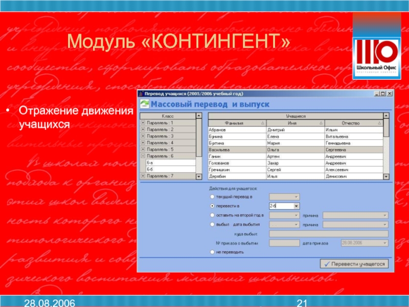Viewport: 409px width, 307px height.
Task: Select the 'перевести в' radio button
Action: (212, 206)
